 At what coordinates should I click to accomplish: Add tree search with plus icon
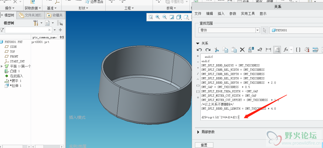[x=60, y=30]
